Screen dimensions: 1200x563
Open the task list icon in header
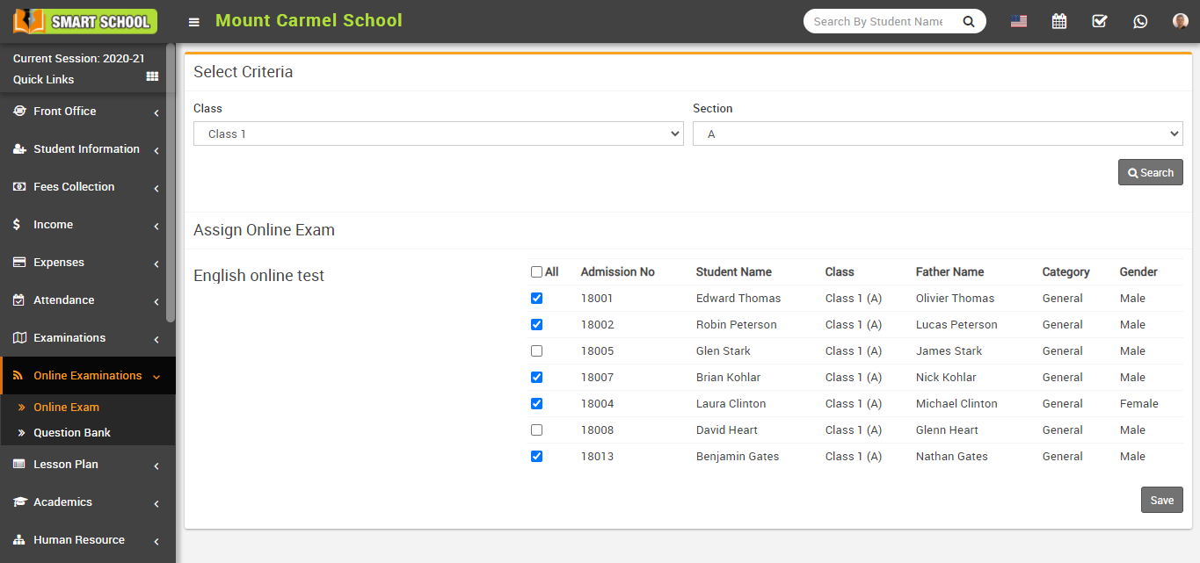(1099, 20)
